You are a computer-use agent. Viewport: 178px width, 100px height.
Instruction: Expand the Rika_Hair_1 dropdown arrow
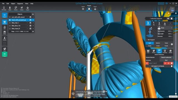(x=33, y=23)
